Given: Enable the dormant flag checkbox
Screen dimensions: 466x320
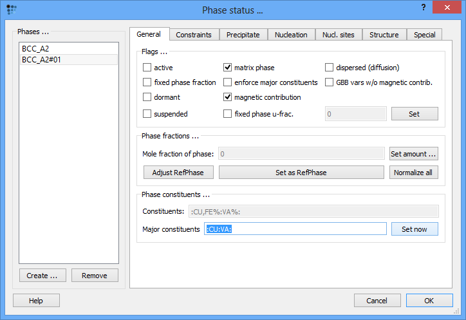Looking at the screenshot, I should click(147, 97).
